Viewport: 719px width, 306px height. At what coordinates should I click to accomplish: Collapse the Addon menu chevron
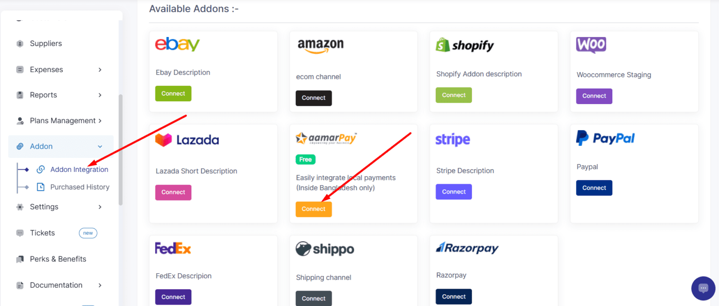[100, 146]
